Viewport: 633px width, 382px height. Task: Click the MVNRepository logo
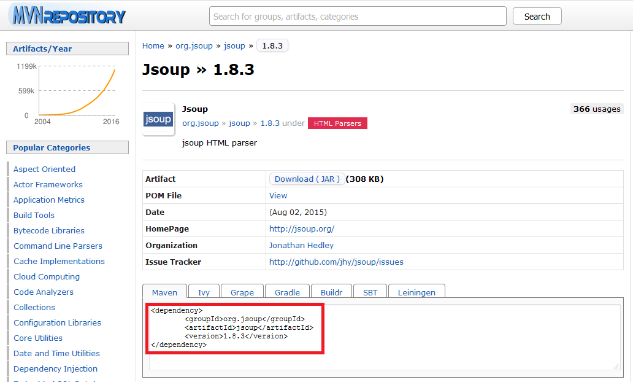pyautogui.click(x=67, y=17)
